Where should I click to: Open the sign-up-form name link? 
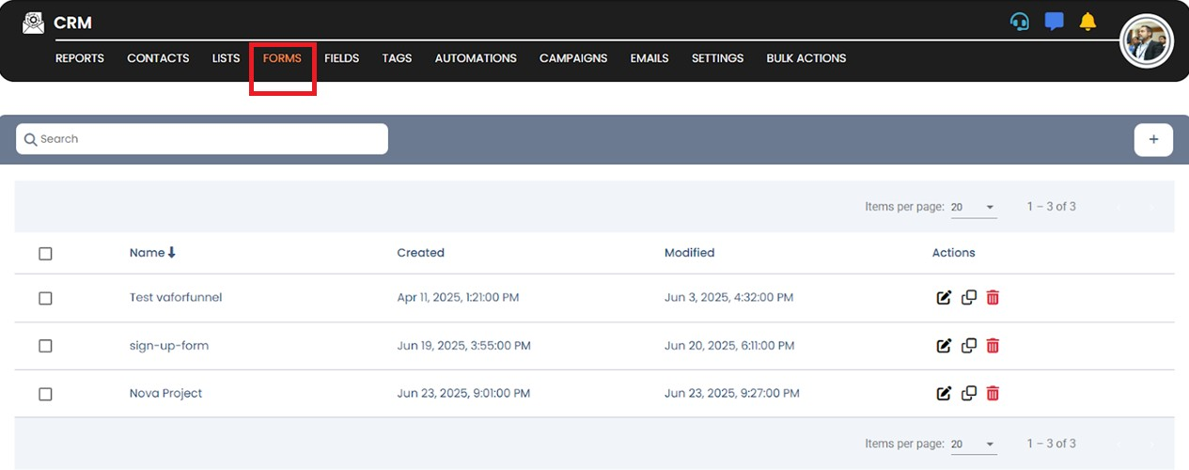pos(169,346)
